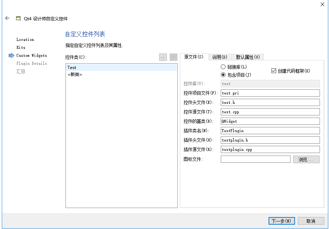Click 下一步(N) button
Viewport: 329px width, 229px height.
pos(282,221)
